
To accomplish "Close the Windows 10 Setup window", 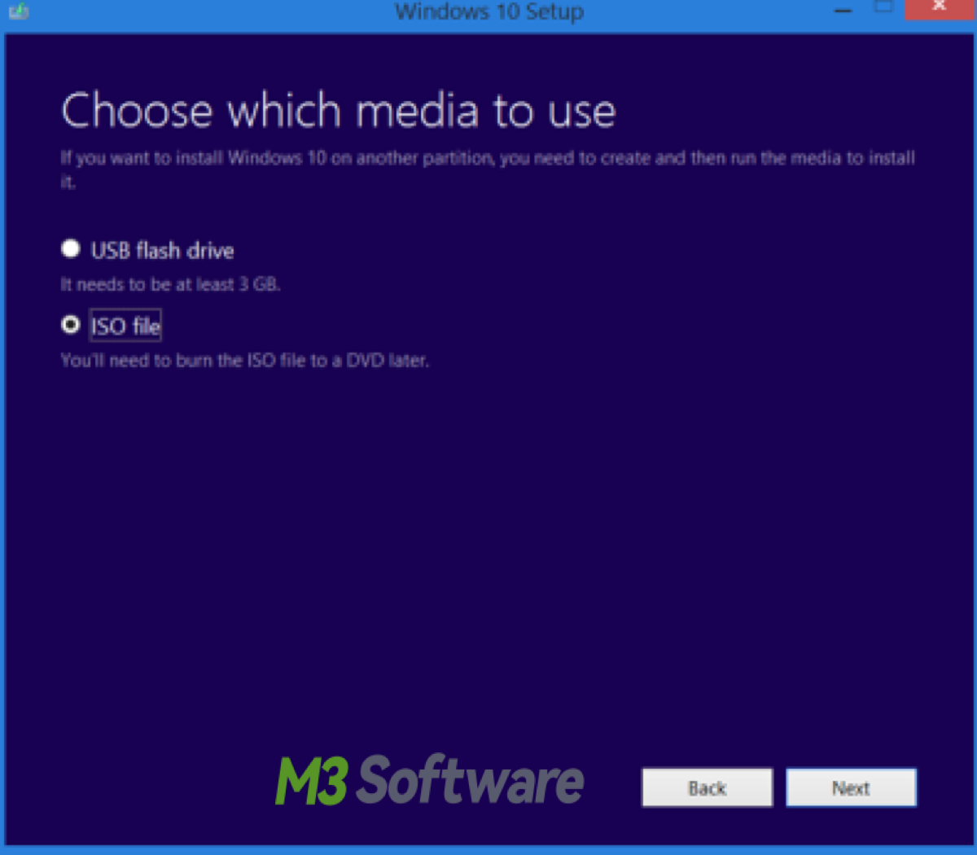I will [940, 8].
